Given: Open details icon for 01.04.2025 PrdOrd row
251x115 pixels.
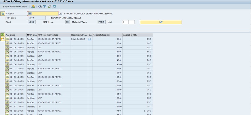Looking at the screenshot, I should (x=7, y=43).
